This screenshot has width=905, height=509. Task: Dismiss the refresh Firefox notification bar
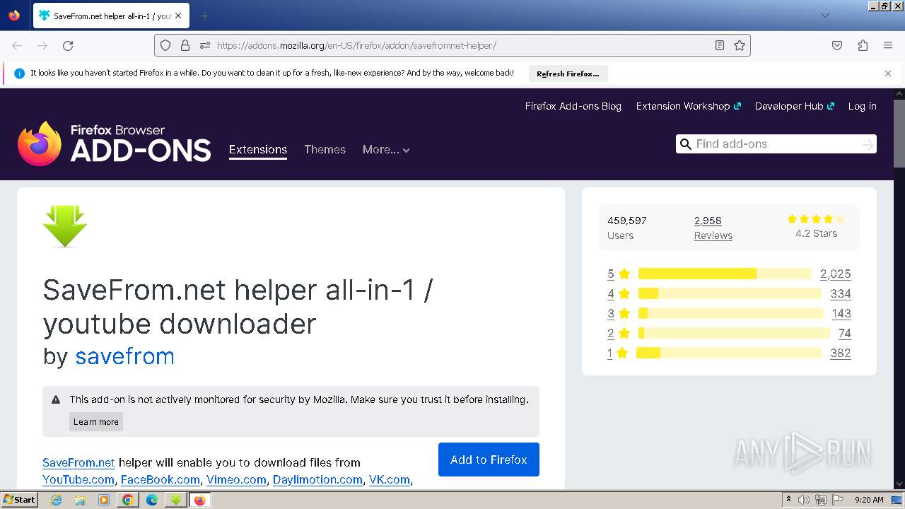click(x=888, y=74)
